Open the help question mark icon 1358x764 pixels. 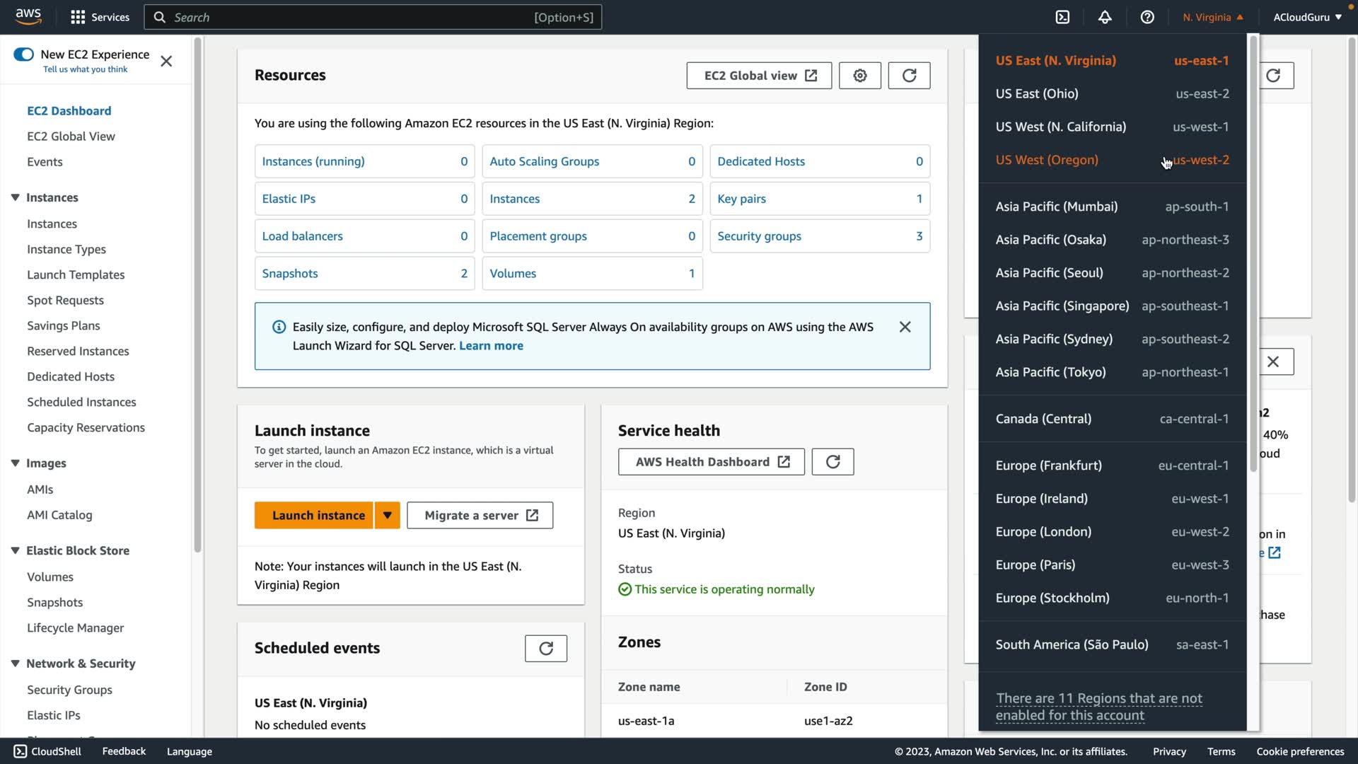(x=1147, y=17)
